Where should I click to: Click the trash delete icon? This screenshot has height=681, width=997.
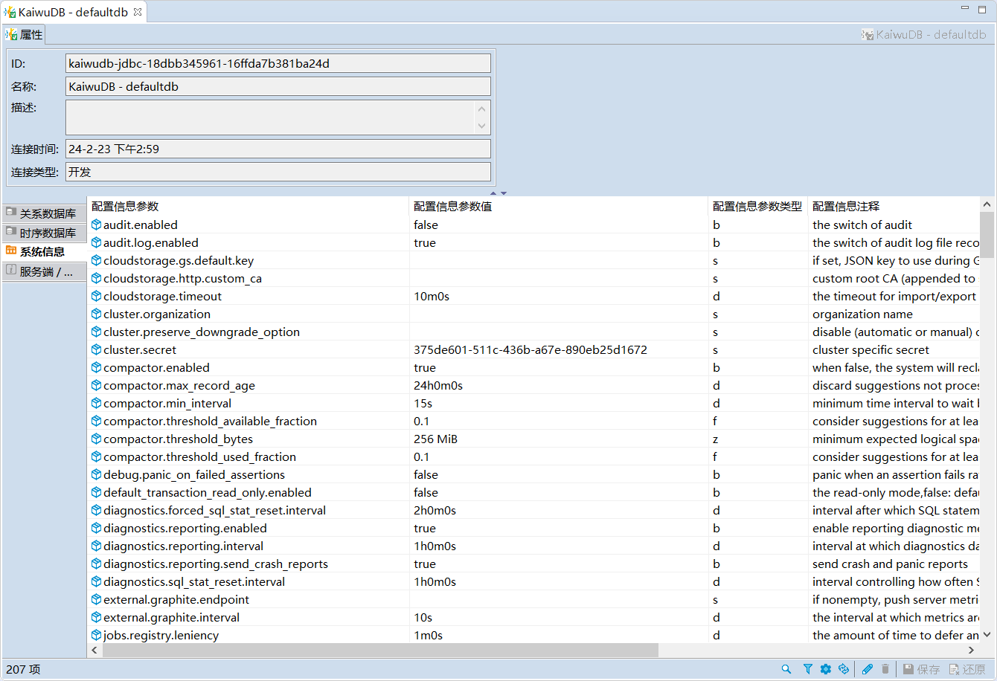point(885,669)
